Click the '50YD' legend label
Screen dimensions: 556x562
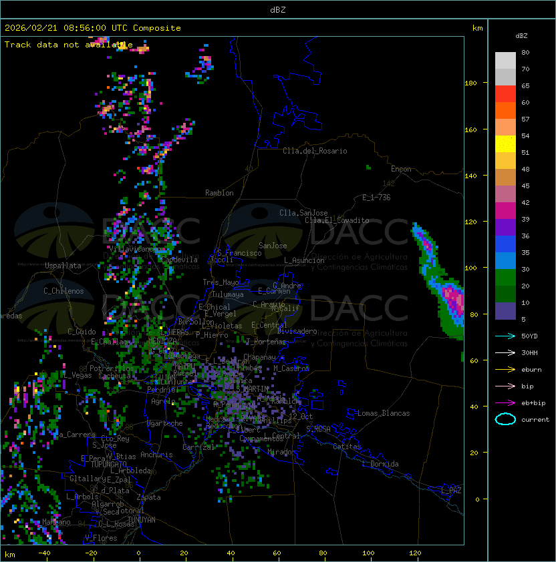(x=529, y=336)
